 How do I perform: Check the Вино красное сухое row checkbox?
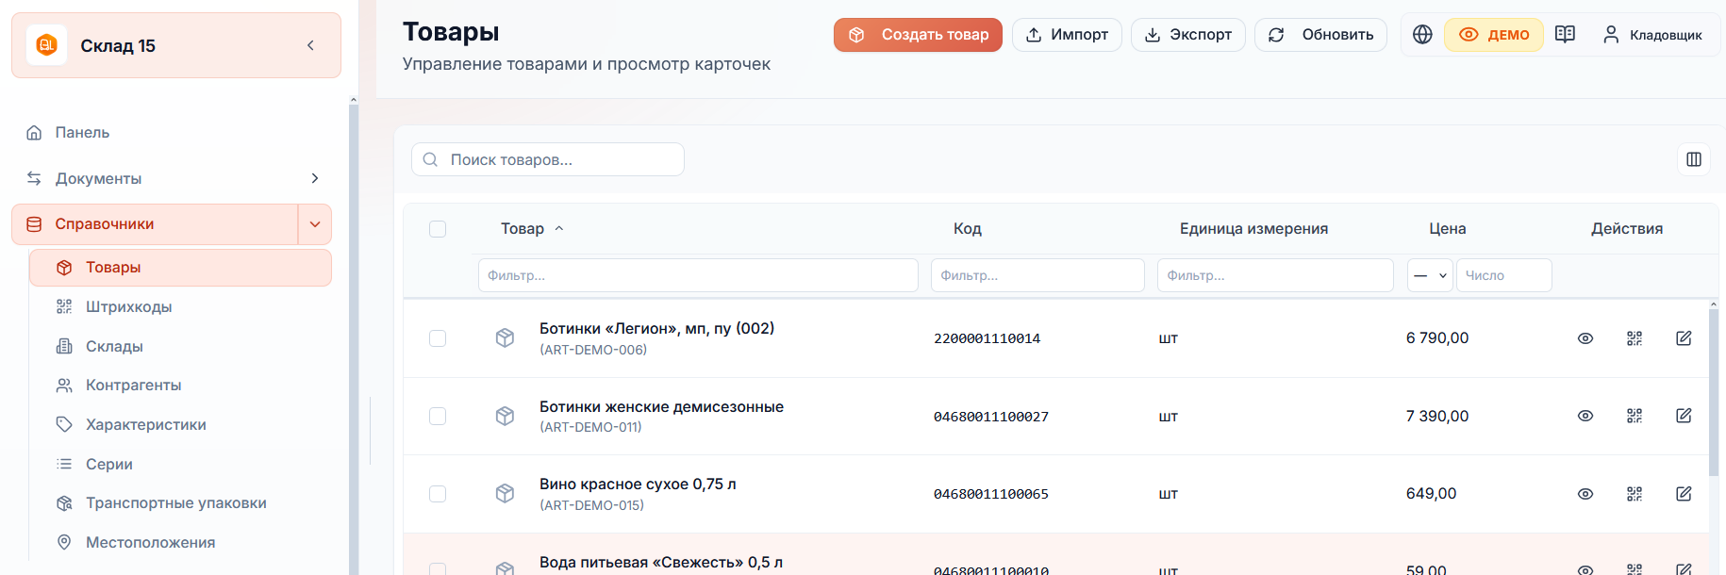[x=438, y=494]
